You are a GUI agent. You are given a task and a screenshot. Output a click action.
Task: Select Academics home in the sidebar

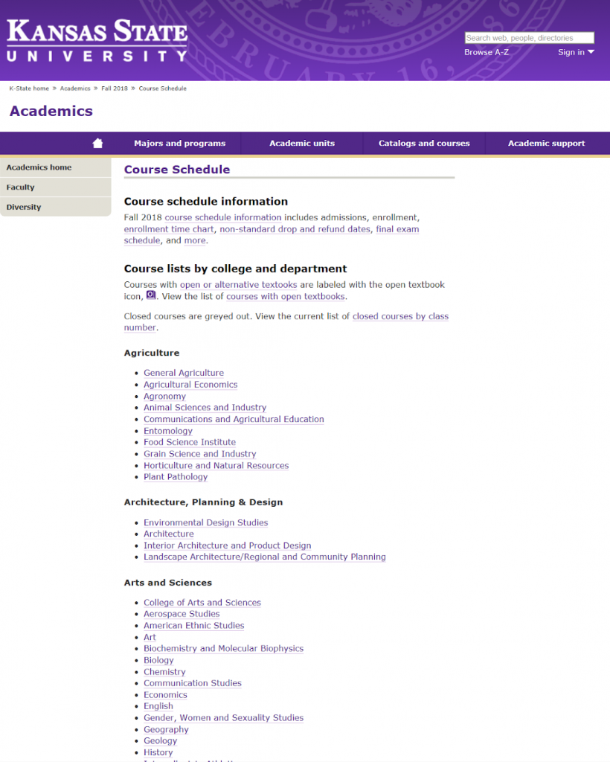pyautogui.click(x=55, y=167)
